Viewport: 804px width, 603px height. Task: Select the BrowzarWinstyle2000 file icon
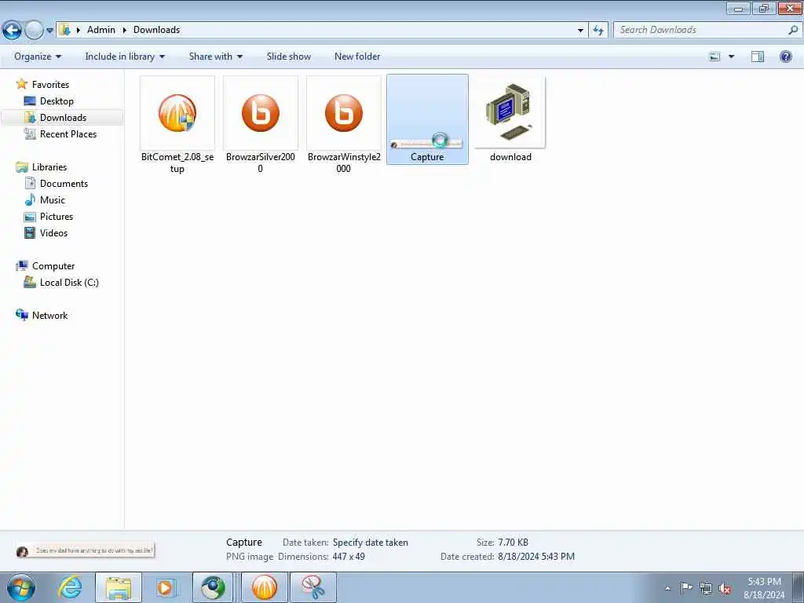pos(344,113)
